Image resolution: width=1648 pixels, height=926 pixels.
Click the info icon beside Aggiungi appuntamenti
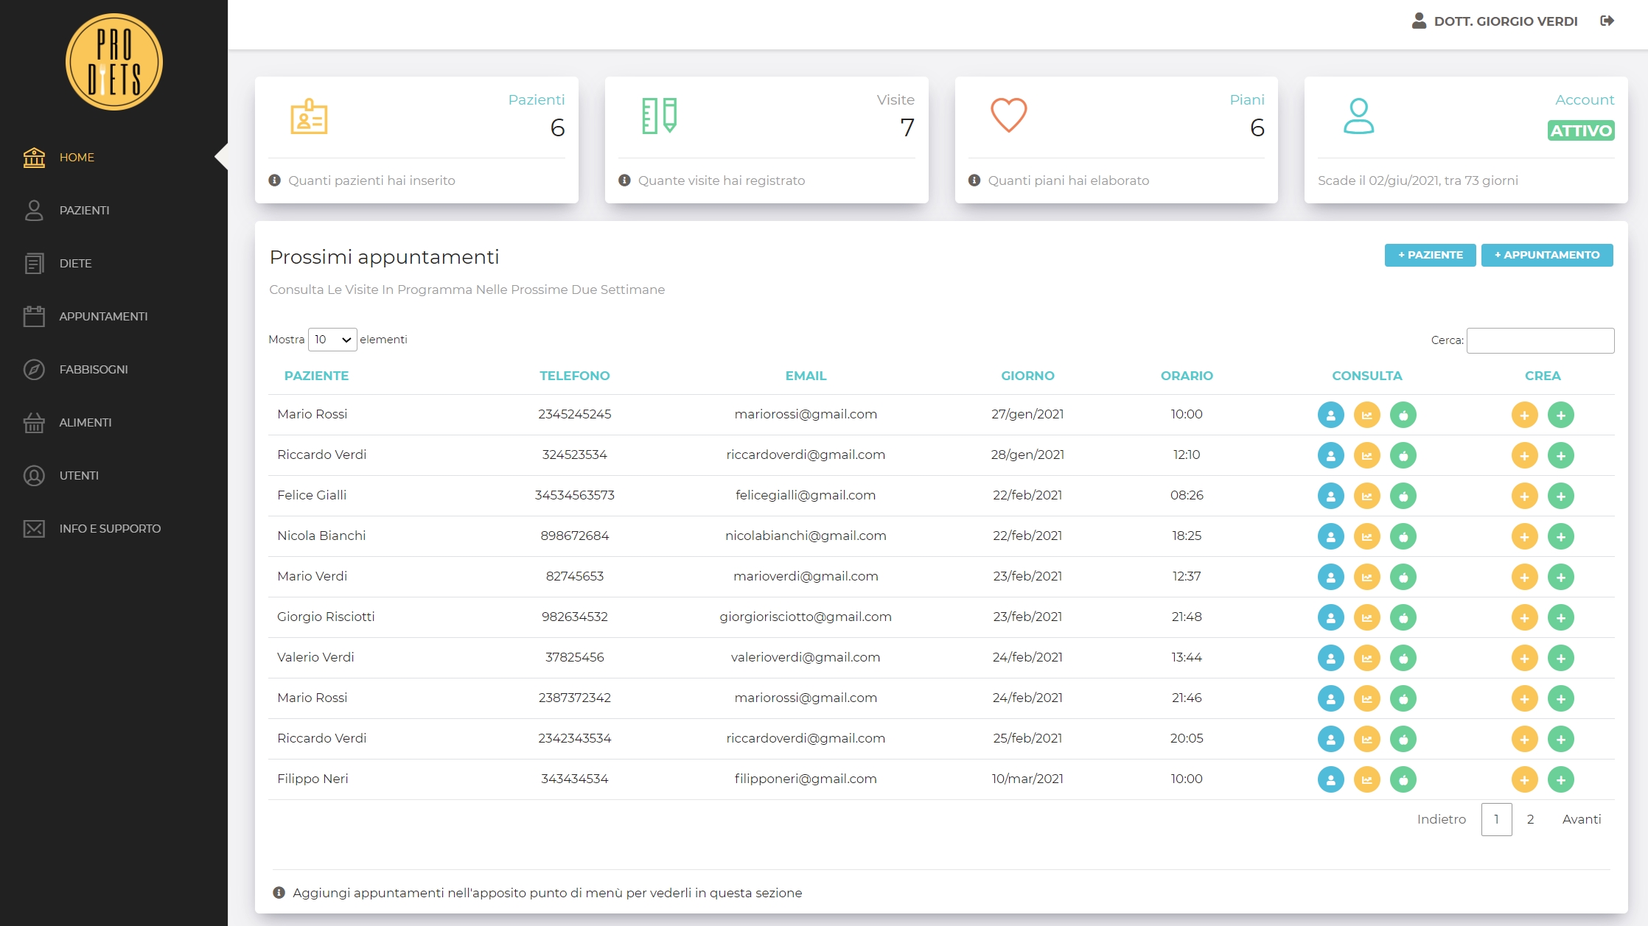279,893
